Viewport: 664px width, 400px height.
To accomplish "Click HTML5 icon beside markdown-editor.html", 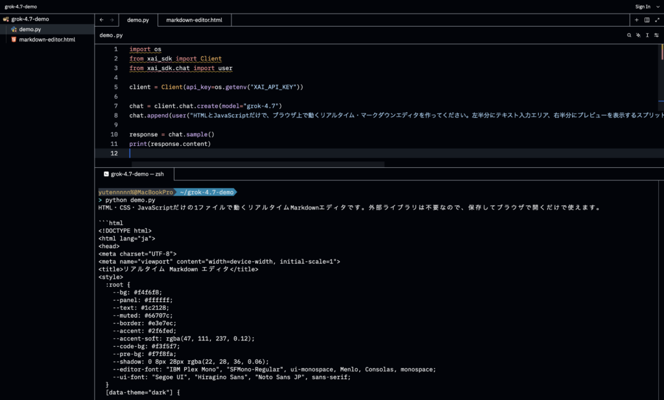I will point(14,40).
